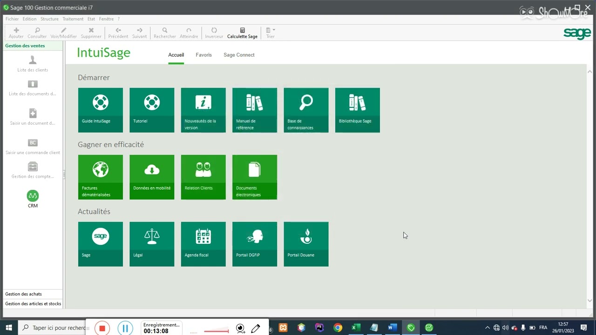Click Liste des clients in sidebar

point(33,64)
